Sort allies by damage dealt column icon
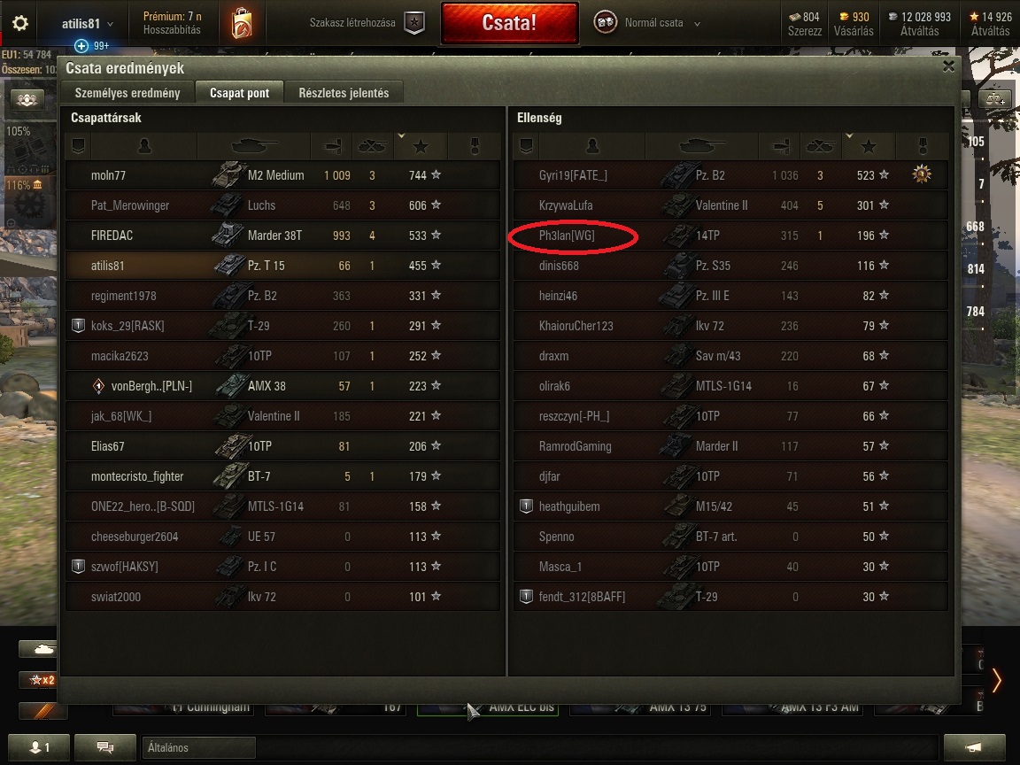1020x765 pixels. click(333, 146)
